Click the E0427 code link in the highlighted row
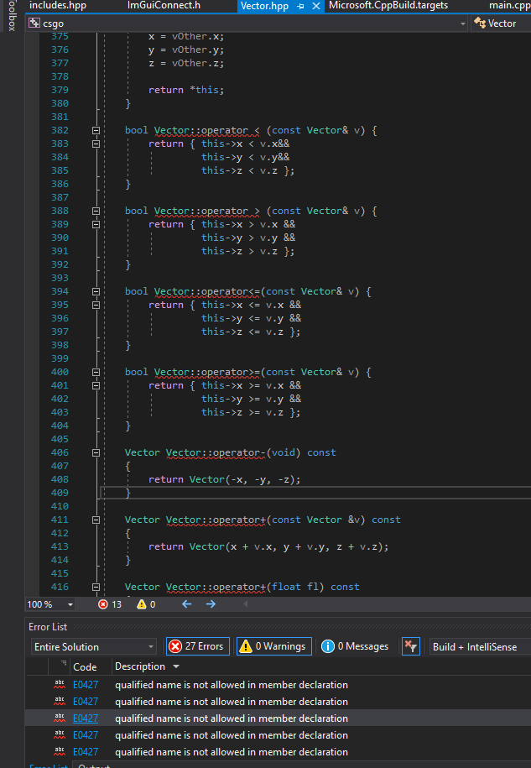 (x=85, y=718)
